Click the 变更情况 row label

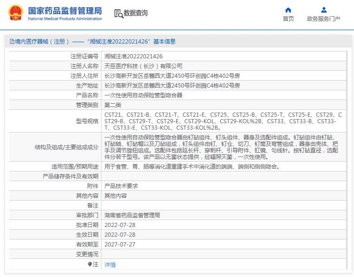coord(87,254)
